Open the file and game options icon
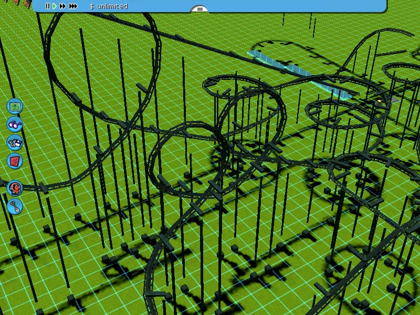 pos(15,142)
